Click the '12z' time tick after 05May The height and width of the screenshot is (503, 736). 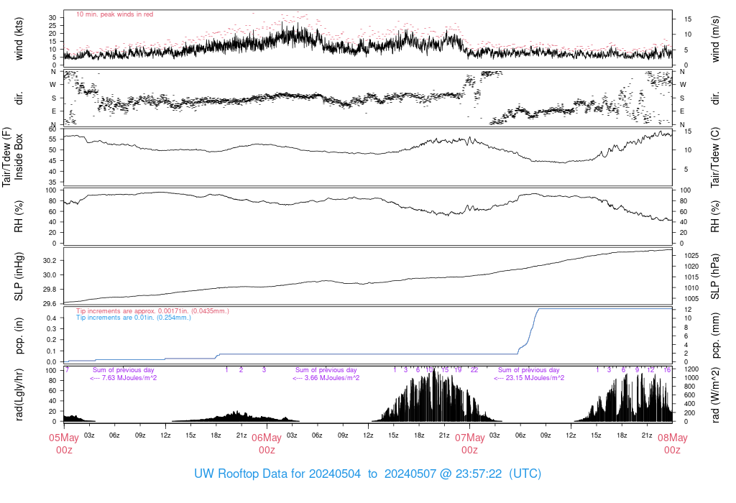click(165, 435)
